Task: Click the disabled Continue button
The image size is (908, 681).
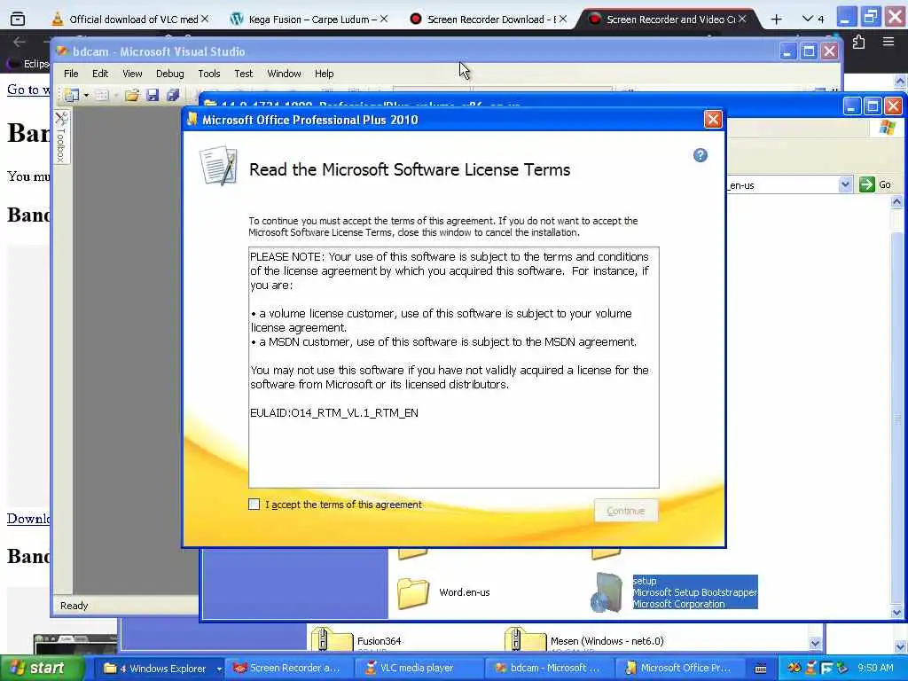Action: click(x=625, y=511)
